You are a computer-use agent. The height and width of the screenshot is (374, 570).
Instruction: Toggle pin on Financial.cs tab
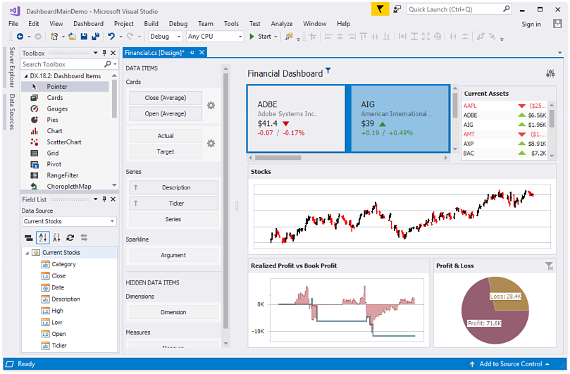tap(192, 53)
